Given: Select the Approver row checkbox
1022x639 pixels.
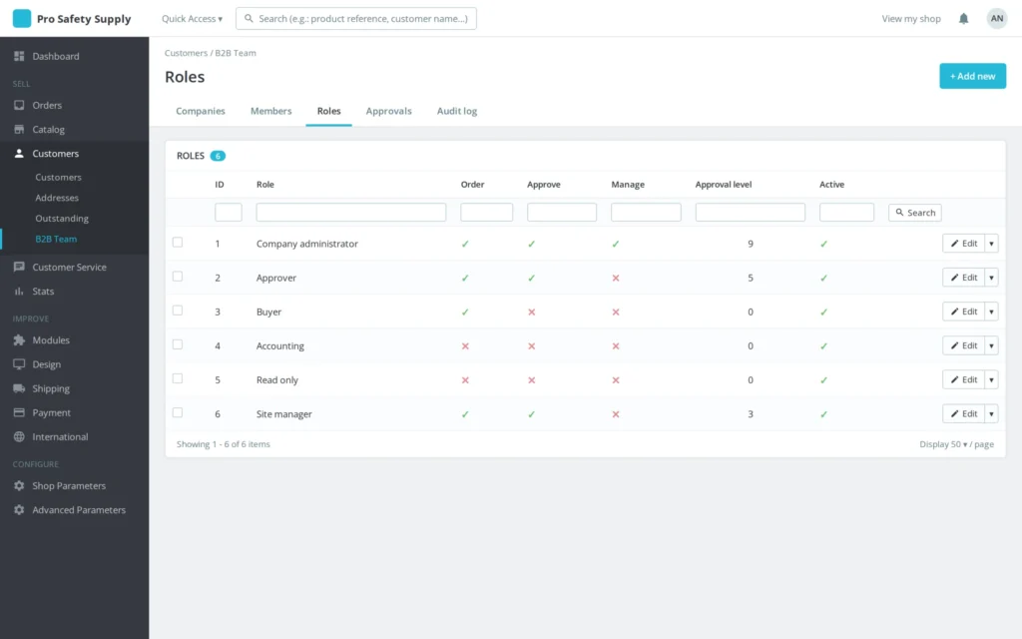Looking at the screenshot, I should pyautogui.click(x=178, y=276).
